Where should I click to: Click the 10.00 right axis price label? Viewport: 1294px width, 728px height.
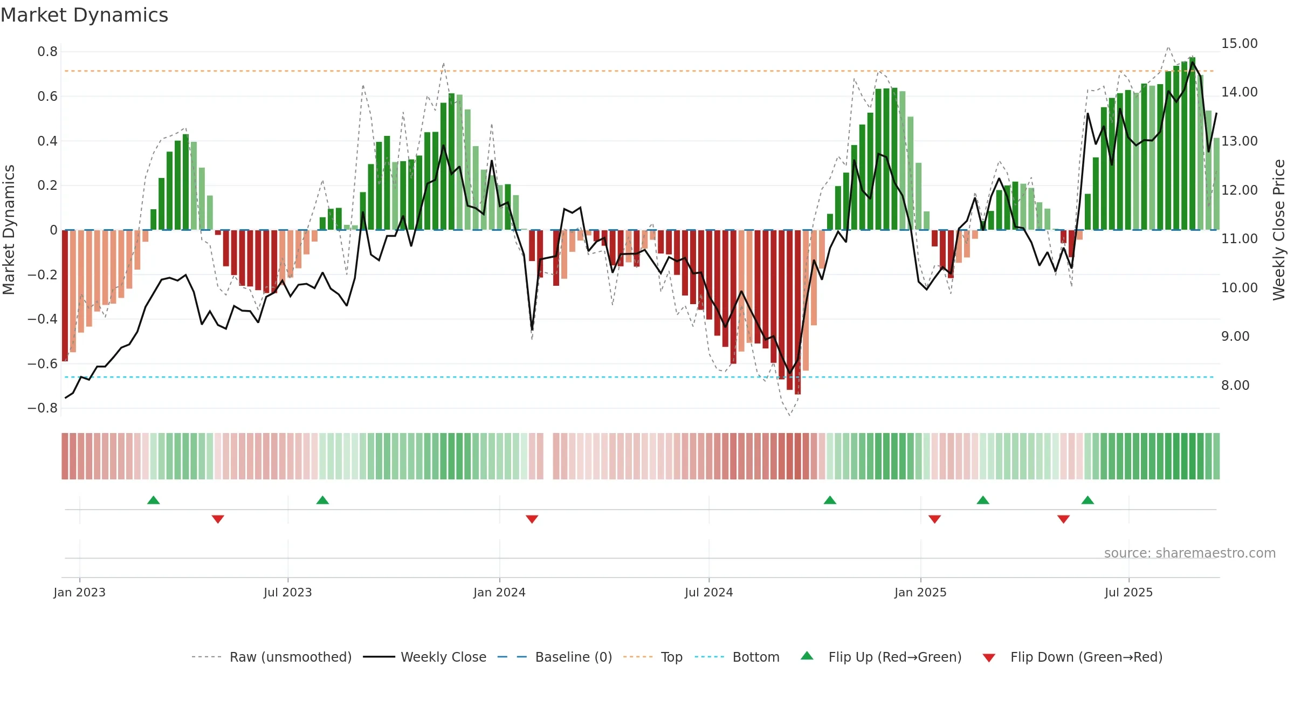(1240, 287)
